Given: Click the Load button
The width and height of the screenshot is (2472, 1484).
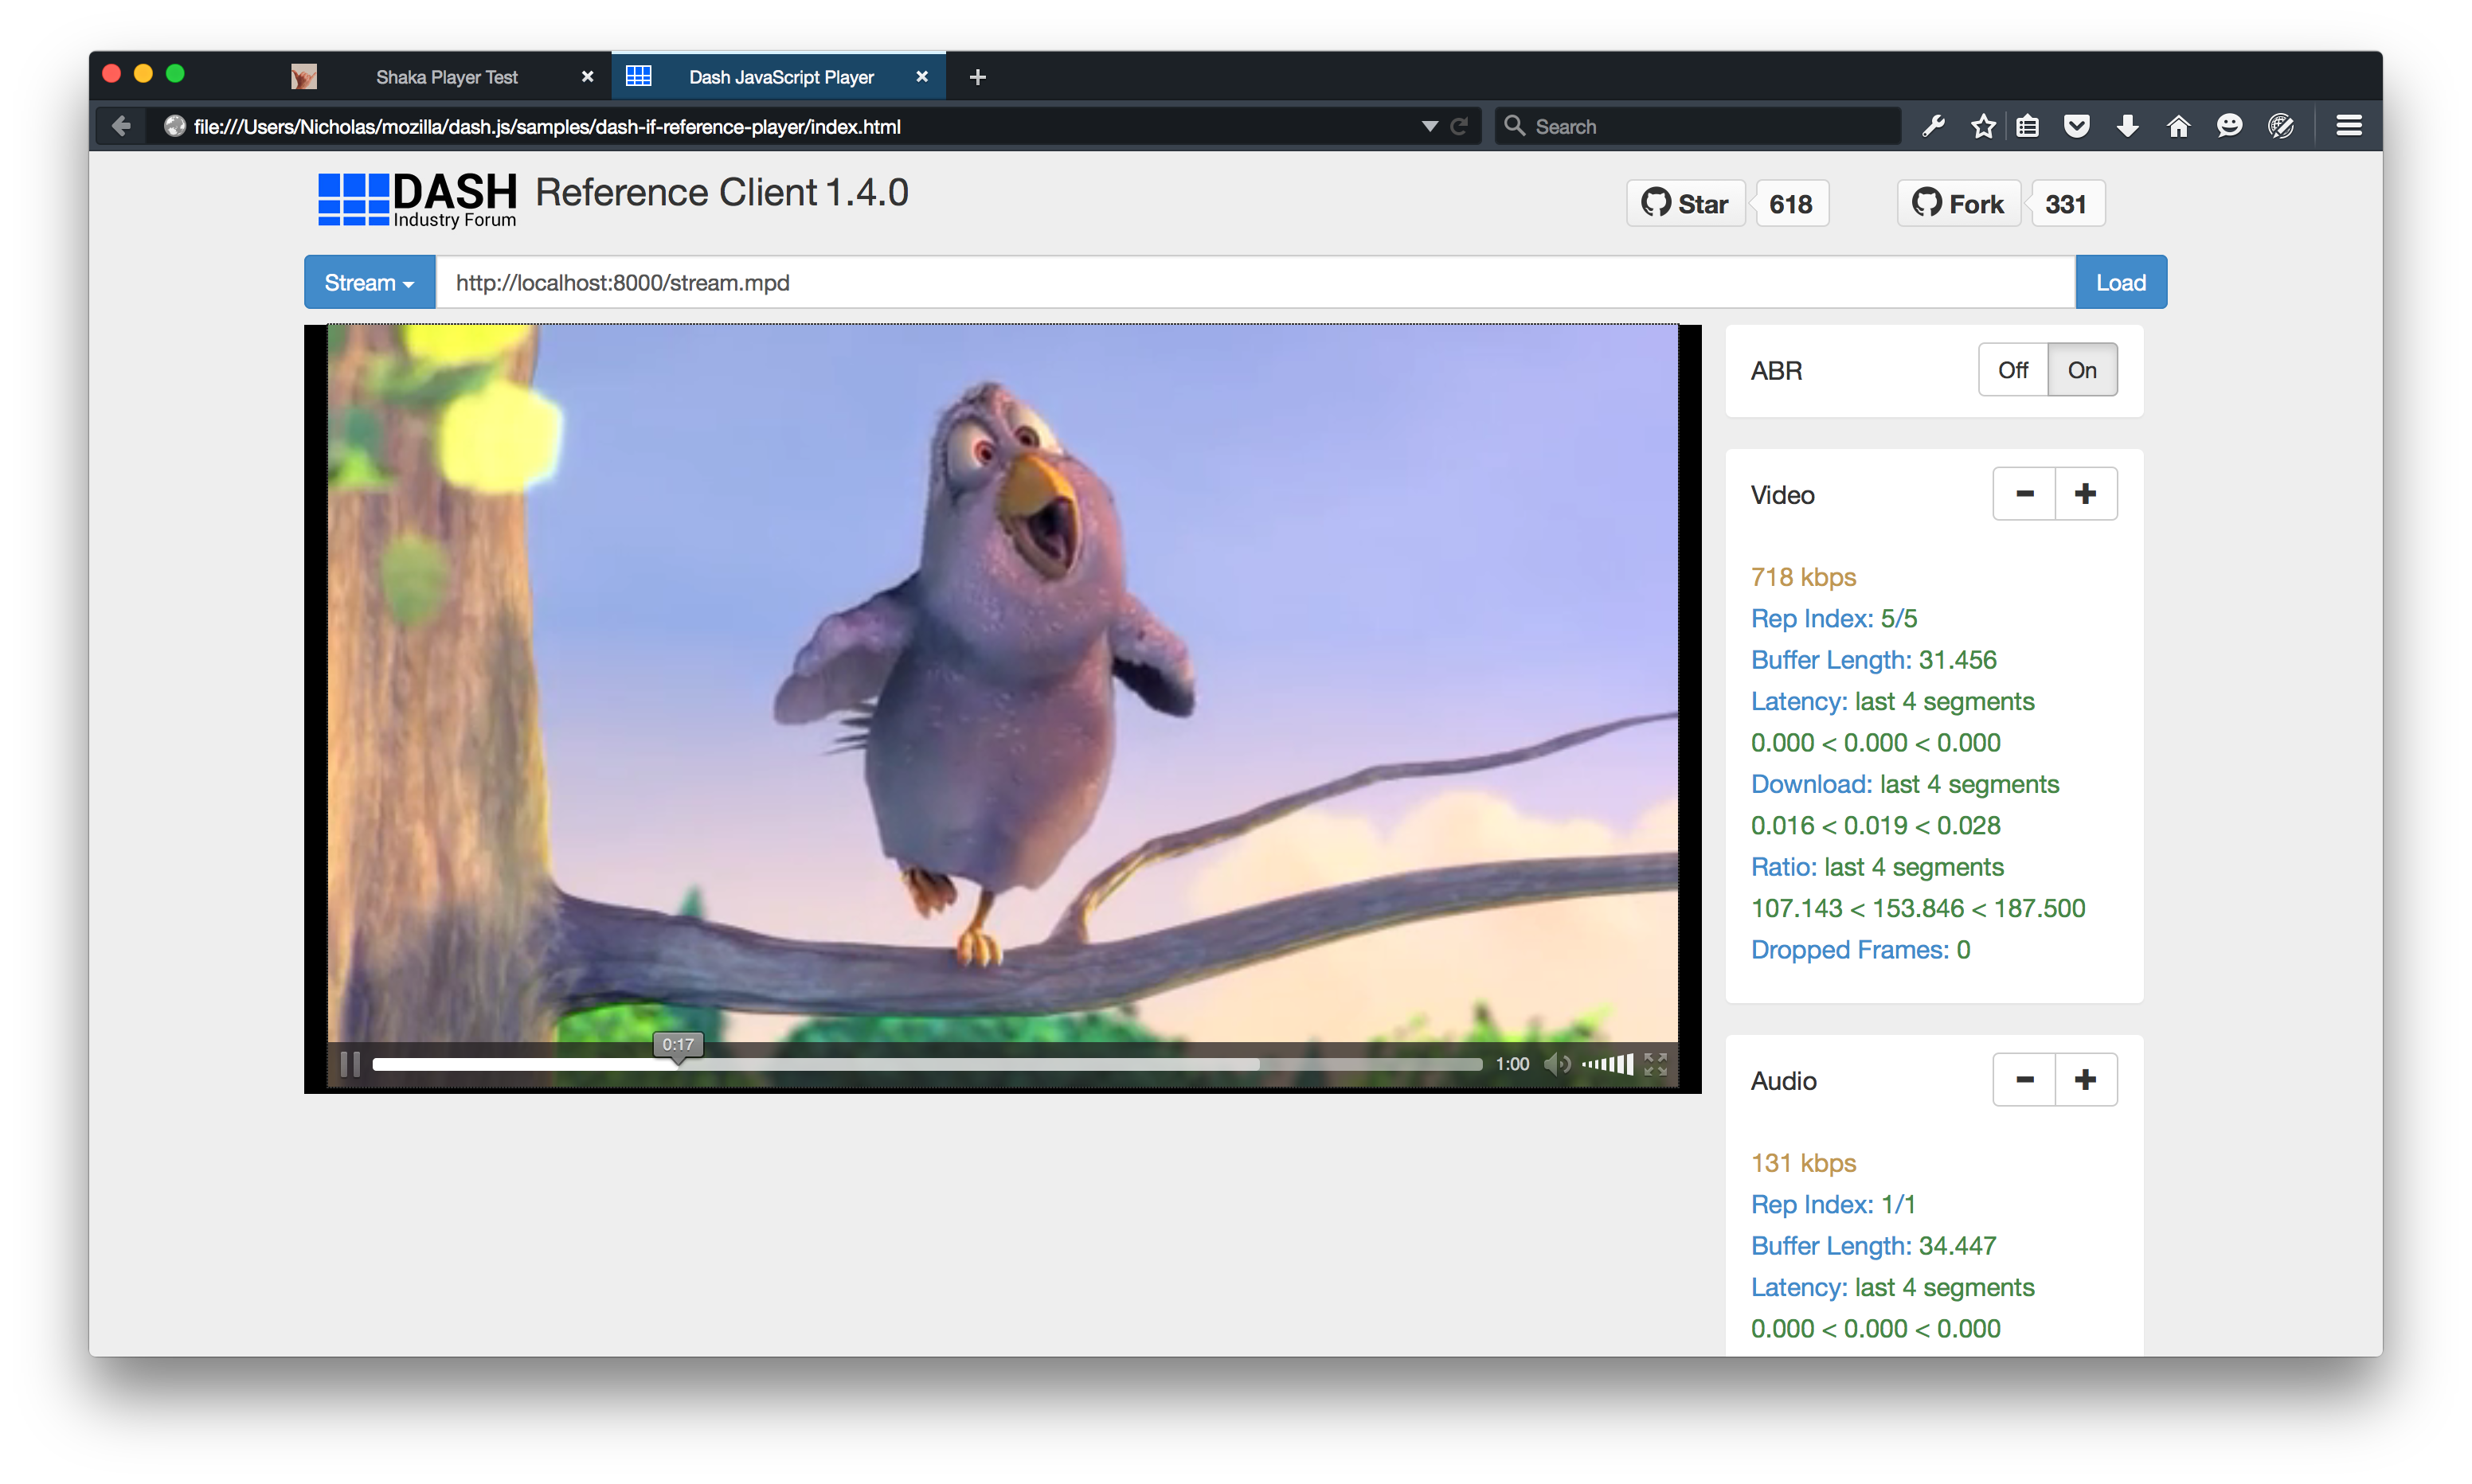Looking at the screenshot, I should [2120, 283].
